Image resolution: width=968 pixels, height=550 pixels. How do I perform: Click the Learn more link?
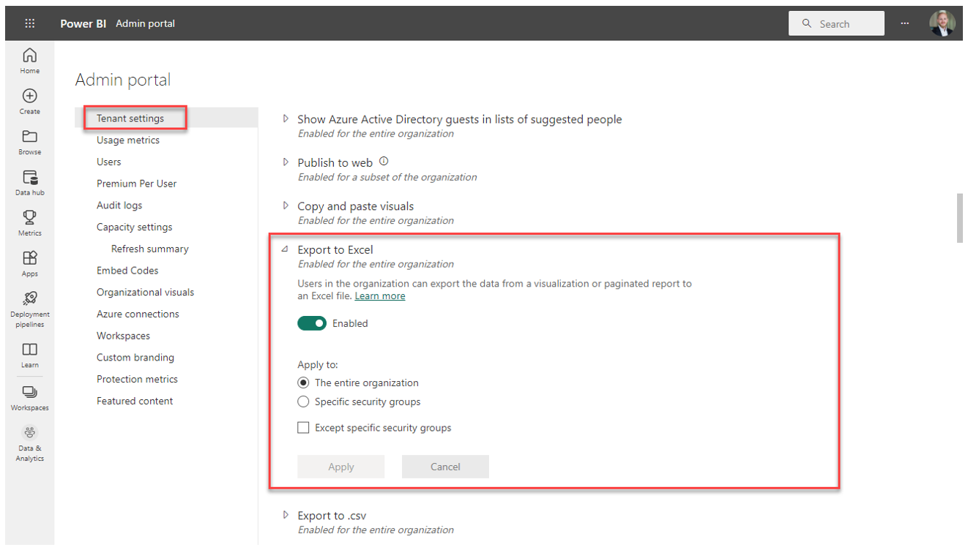coord(380,296)
